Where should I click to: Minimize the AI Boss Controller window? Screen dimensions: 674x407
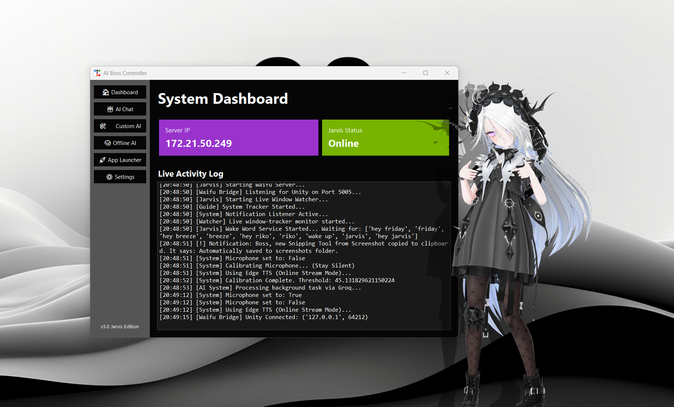(404, 73)
